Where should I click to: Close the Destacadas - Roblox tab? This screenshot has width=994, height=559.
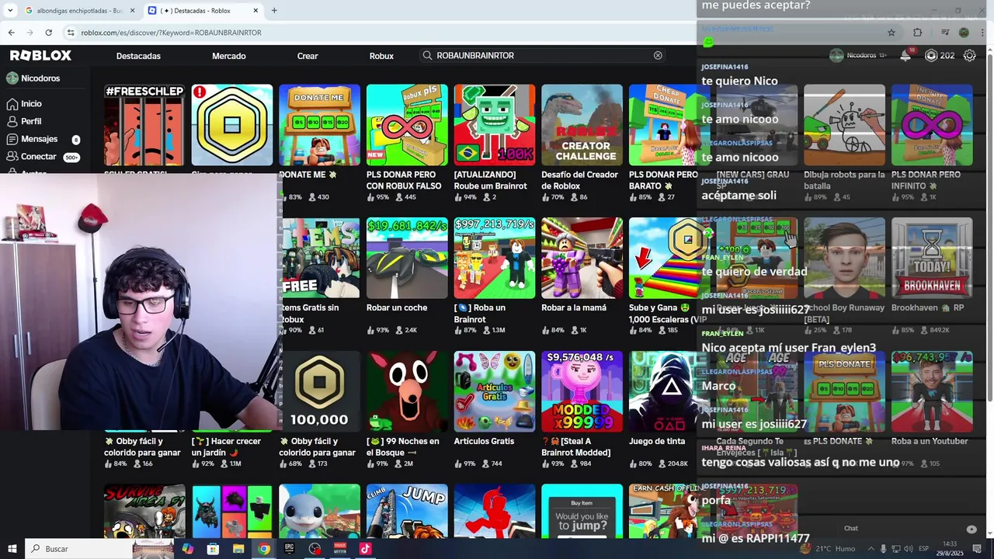pyautogui.click(x=256, y=11)
